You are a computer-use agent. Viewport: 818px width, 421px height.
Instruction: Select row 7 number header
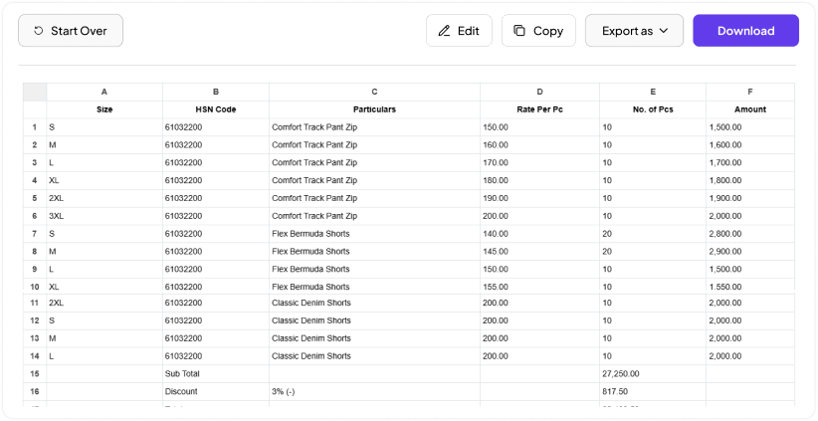[35, 234]
